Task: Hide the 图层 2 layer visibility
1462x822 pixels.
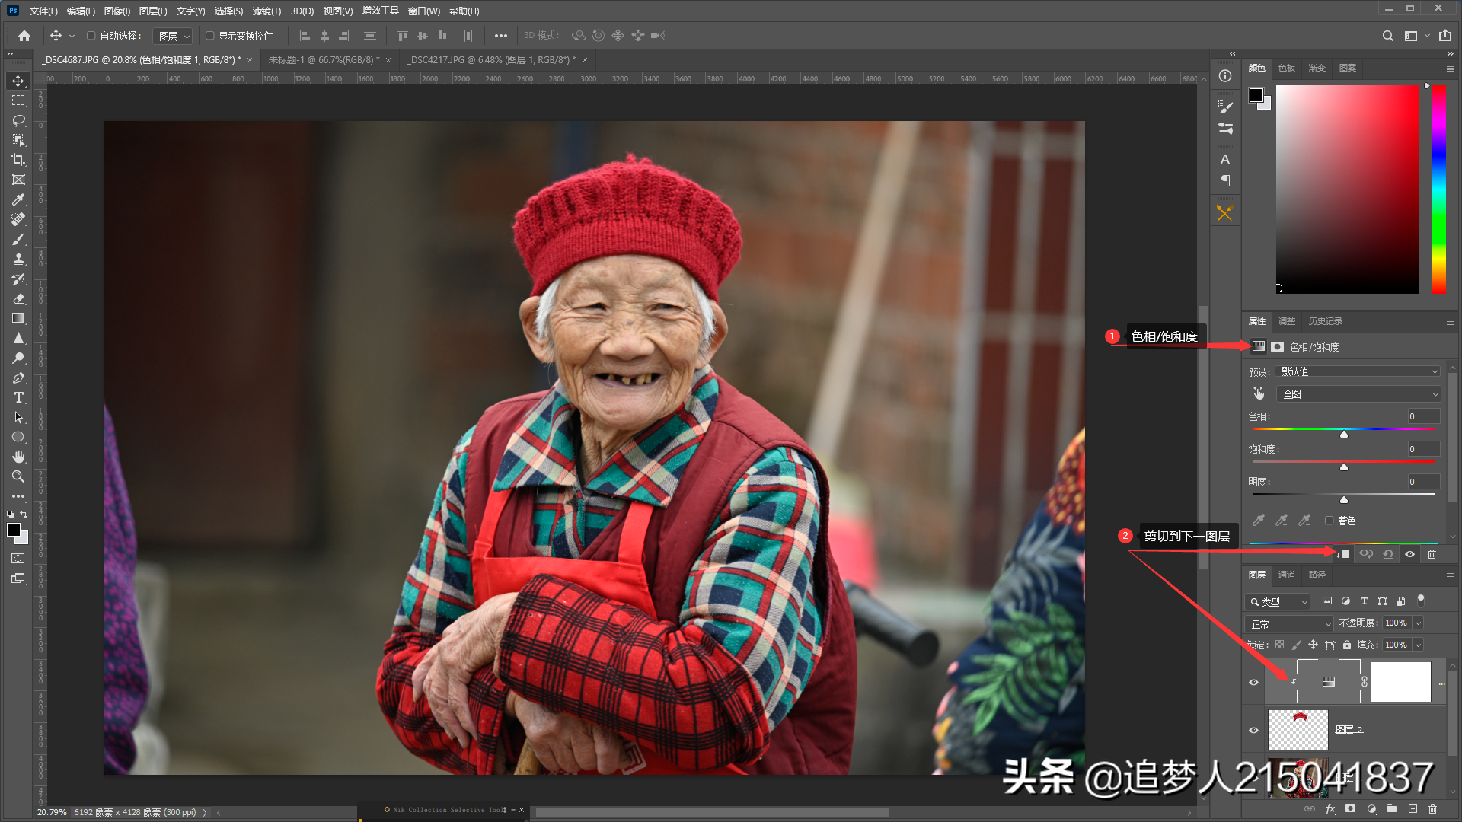Action: (x=1253, y=730)
